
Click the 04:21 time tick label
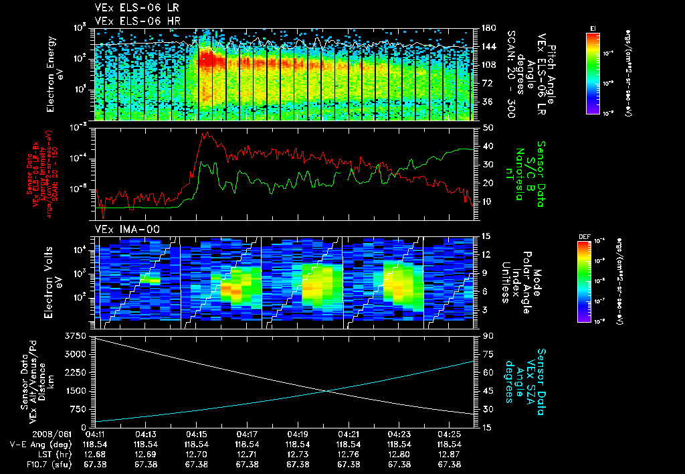coord(348,434)
